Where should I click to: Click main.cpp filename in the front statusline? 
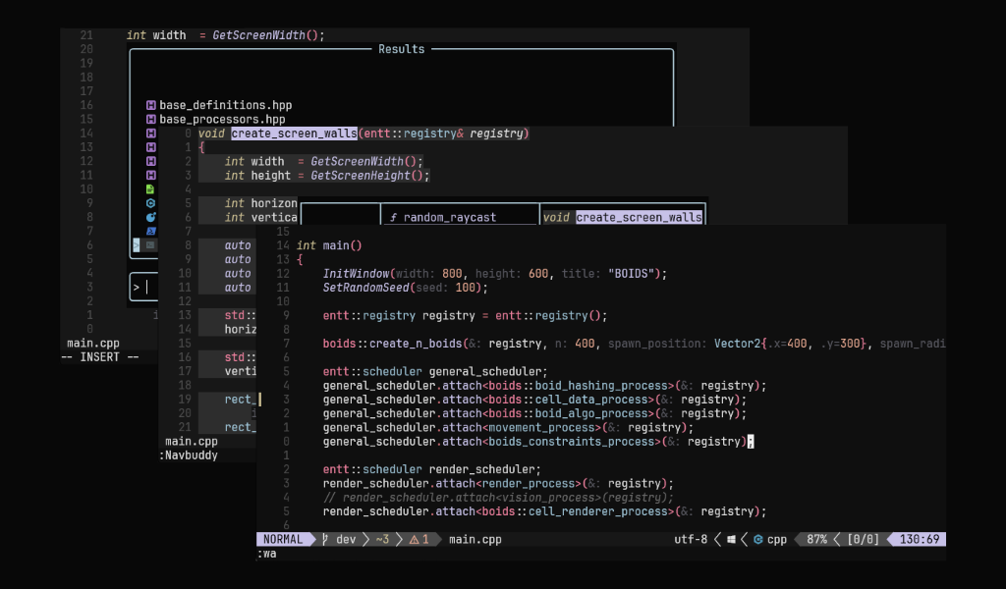coord(475,540)
